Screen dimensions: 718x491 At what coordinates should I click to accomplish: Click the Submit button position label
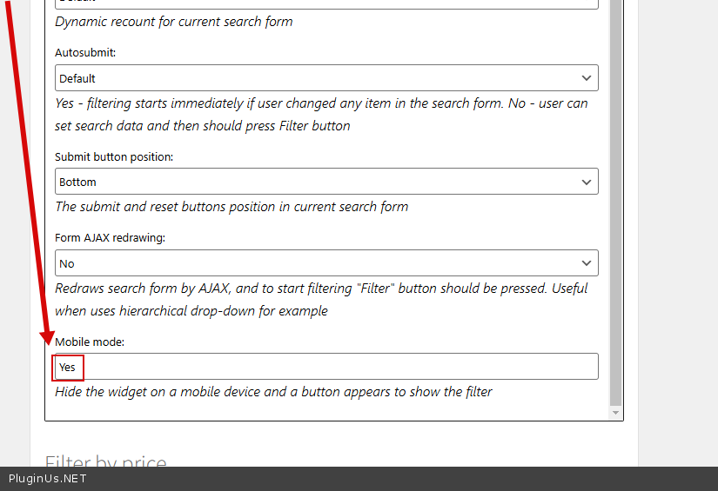(x=114, y=156)
